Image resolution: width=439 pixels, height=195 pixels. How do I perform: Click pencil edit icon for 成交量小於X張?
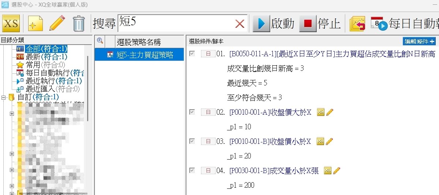tap(337, 171)
